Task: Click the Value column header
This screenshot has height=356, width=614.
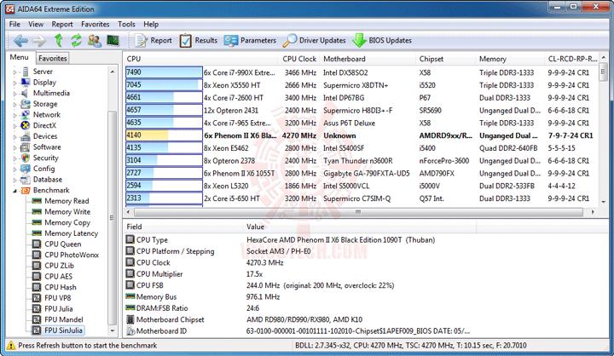Action: tap(360, 227)
